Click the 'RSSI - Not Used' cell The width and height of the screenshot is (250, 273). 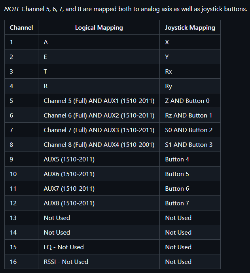click(66, 262)
